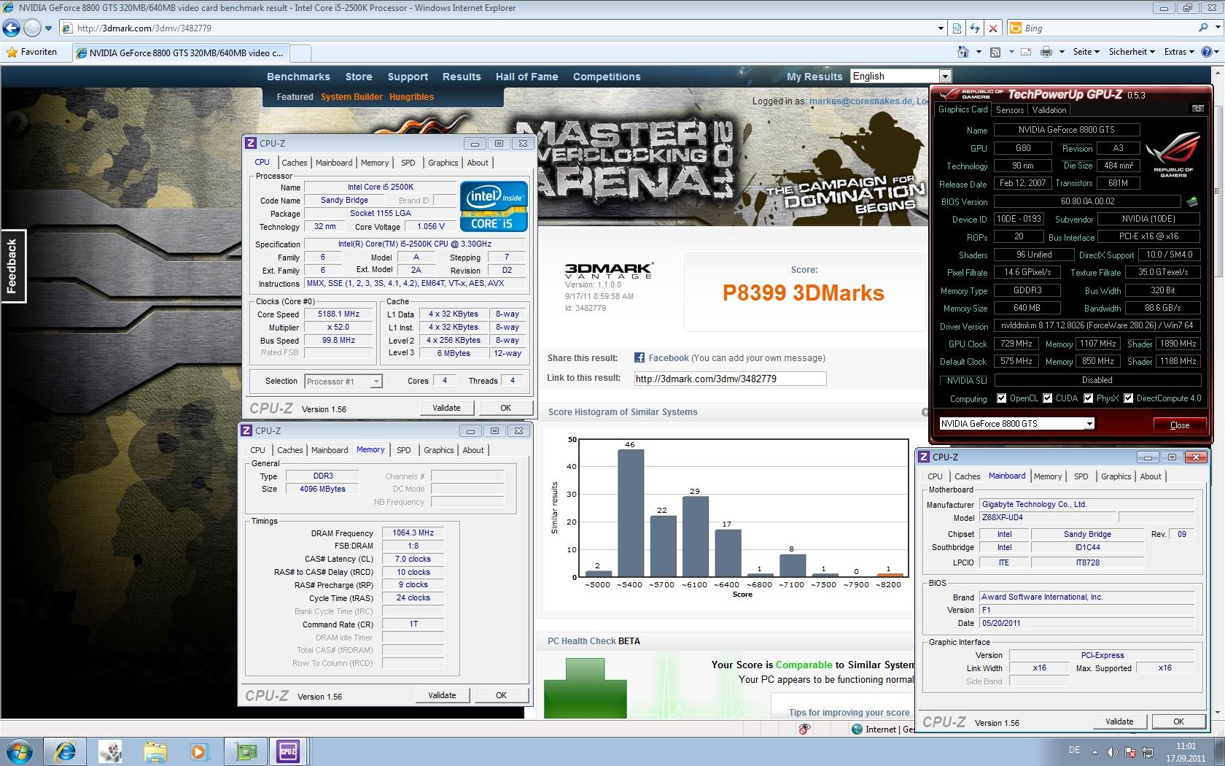Viewport: 1225px width, 766px height.
Task: Open the Processor #1 selection dropdown
Action: 343,381
